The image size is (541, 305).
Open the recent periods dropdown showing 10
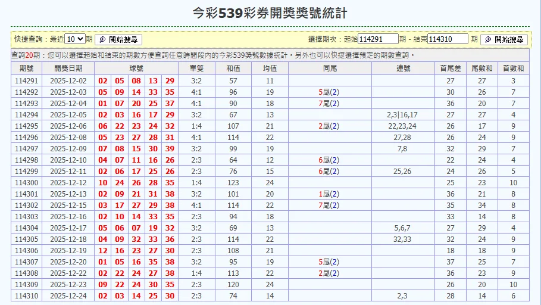(x=75, y=39)
